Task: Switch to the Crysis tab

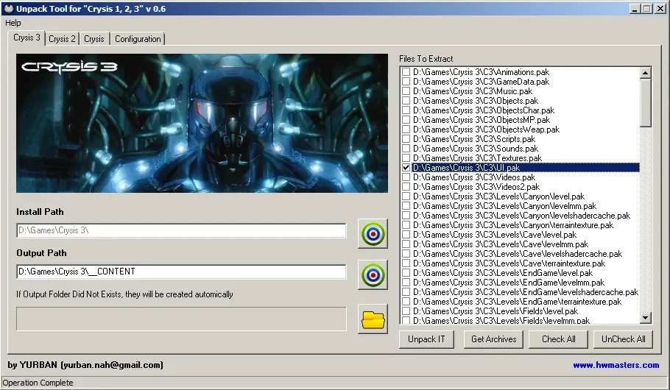Action: coord(94,39)
